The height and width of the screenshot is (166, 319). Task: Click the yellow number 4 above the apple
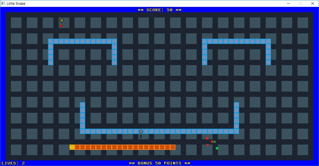[x=61, y=20]
